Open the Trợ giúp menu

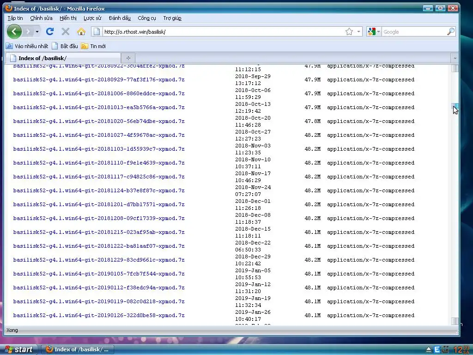[x=172, y=18]
